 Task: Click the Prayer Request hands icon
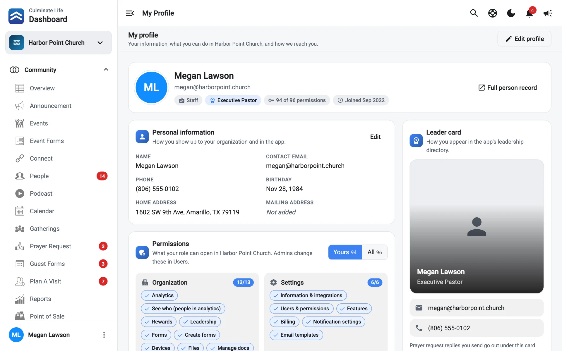coord(20,246)
